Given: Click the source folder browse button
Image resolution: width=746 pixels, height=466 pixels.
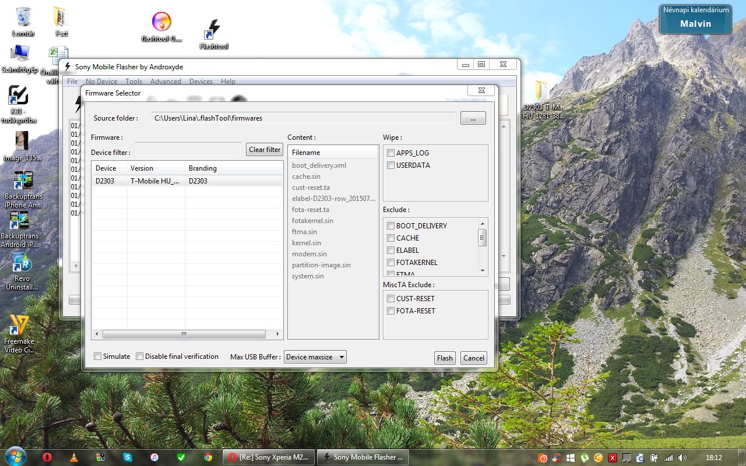Looking at the screenshot, I should tap(473, 118).
